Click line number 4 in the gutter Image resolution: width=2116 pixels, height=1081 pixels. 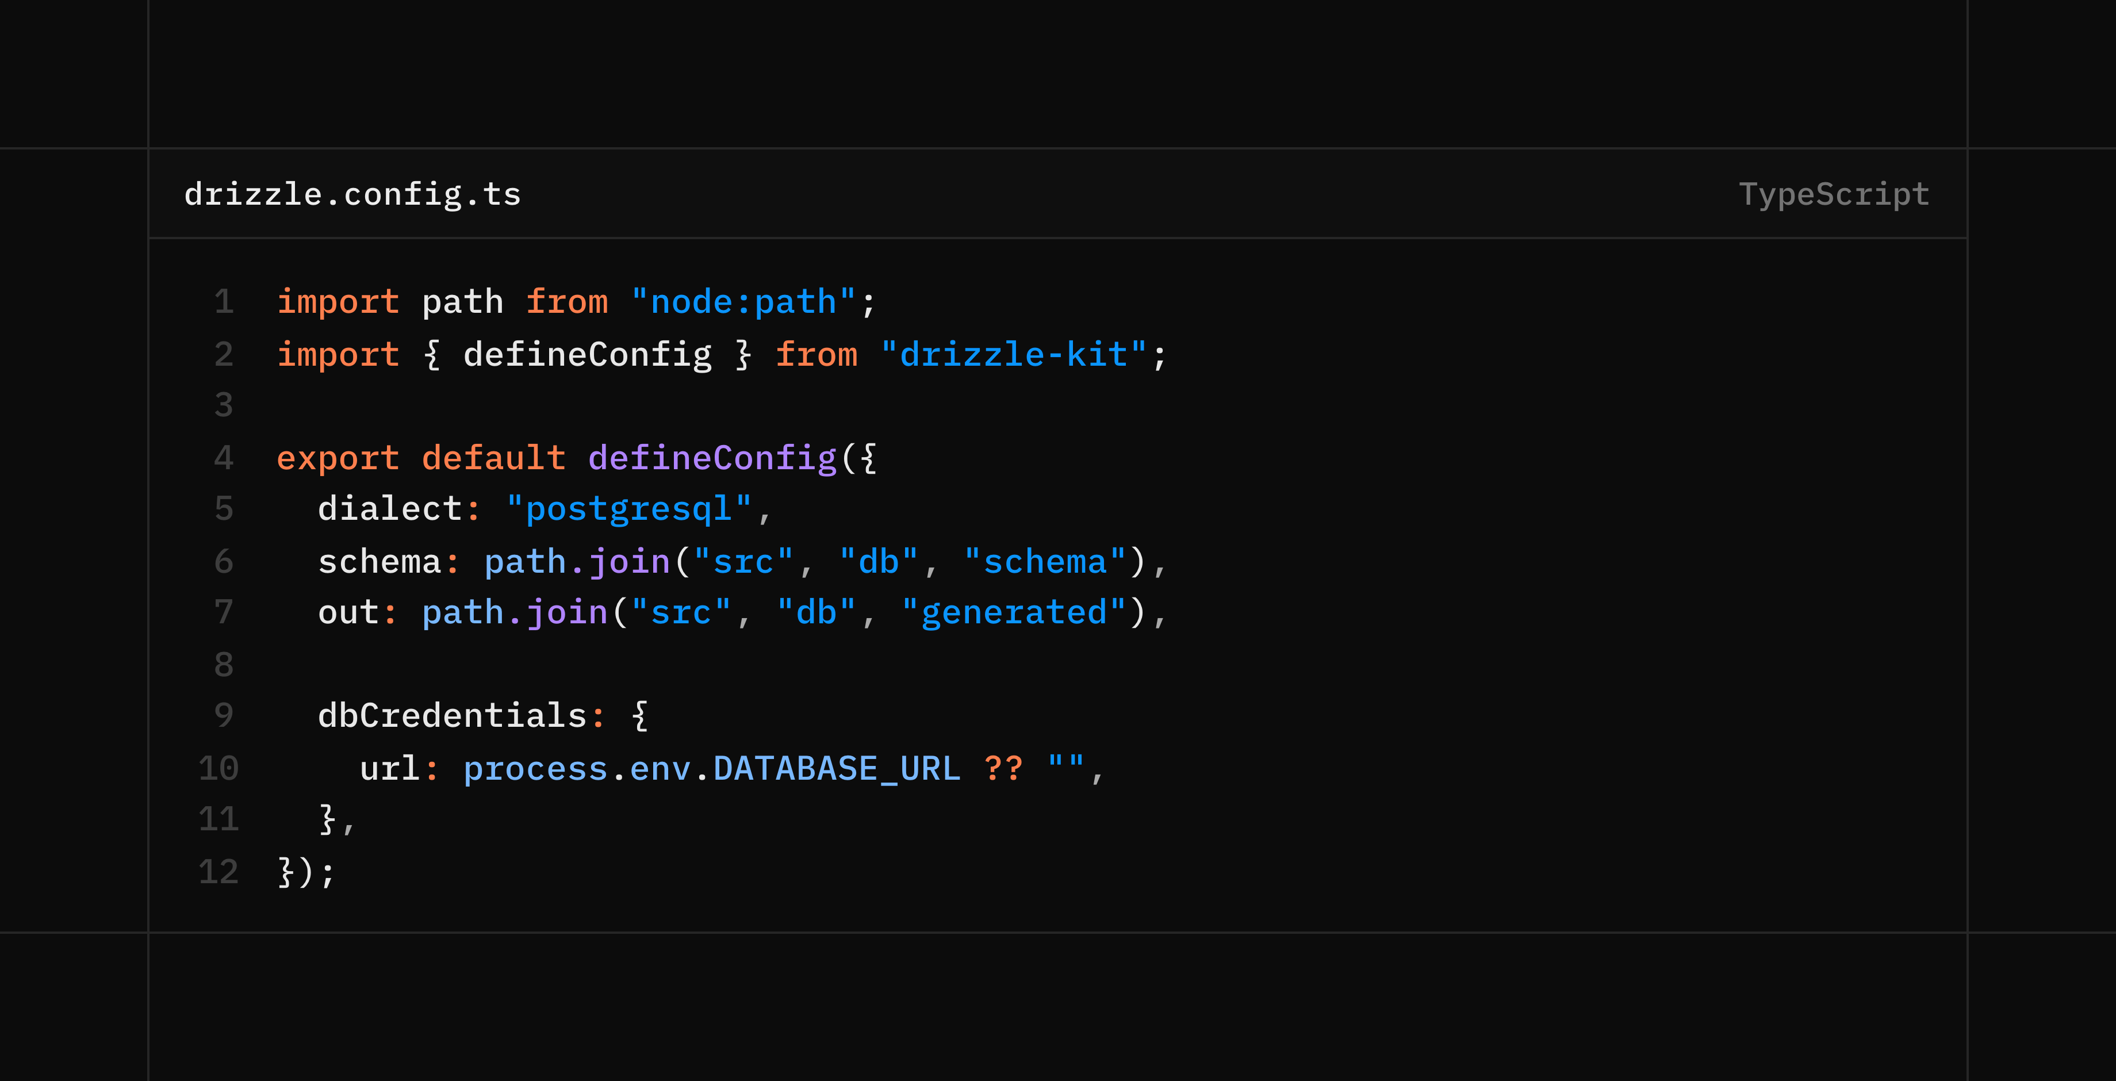pyautogui.click(x=224, y=458)
